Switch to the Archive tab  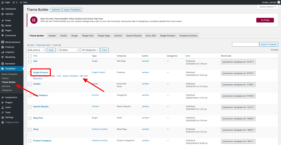(118, 36)
